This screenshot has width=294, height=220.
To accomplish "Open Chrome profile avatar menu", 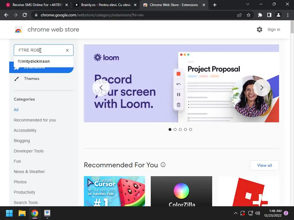I will coord(278,15).
